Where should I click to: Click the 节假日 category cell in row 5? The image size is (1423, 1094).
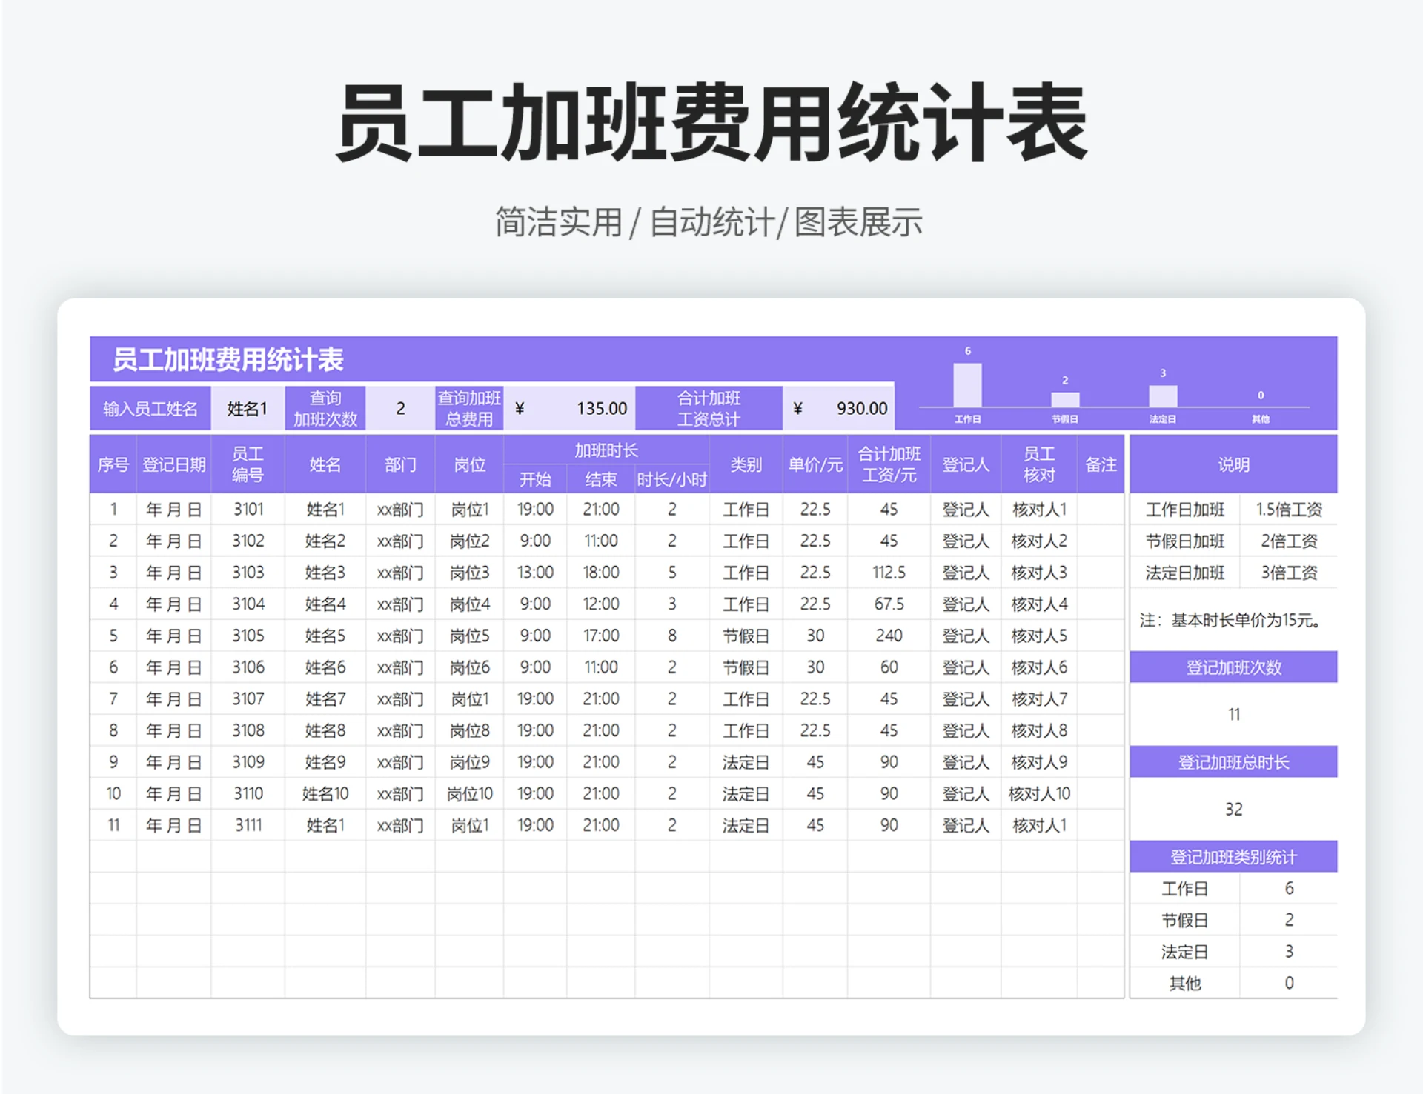click(746, 635)
